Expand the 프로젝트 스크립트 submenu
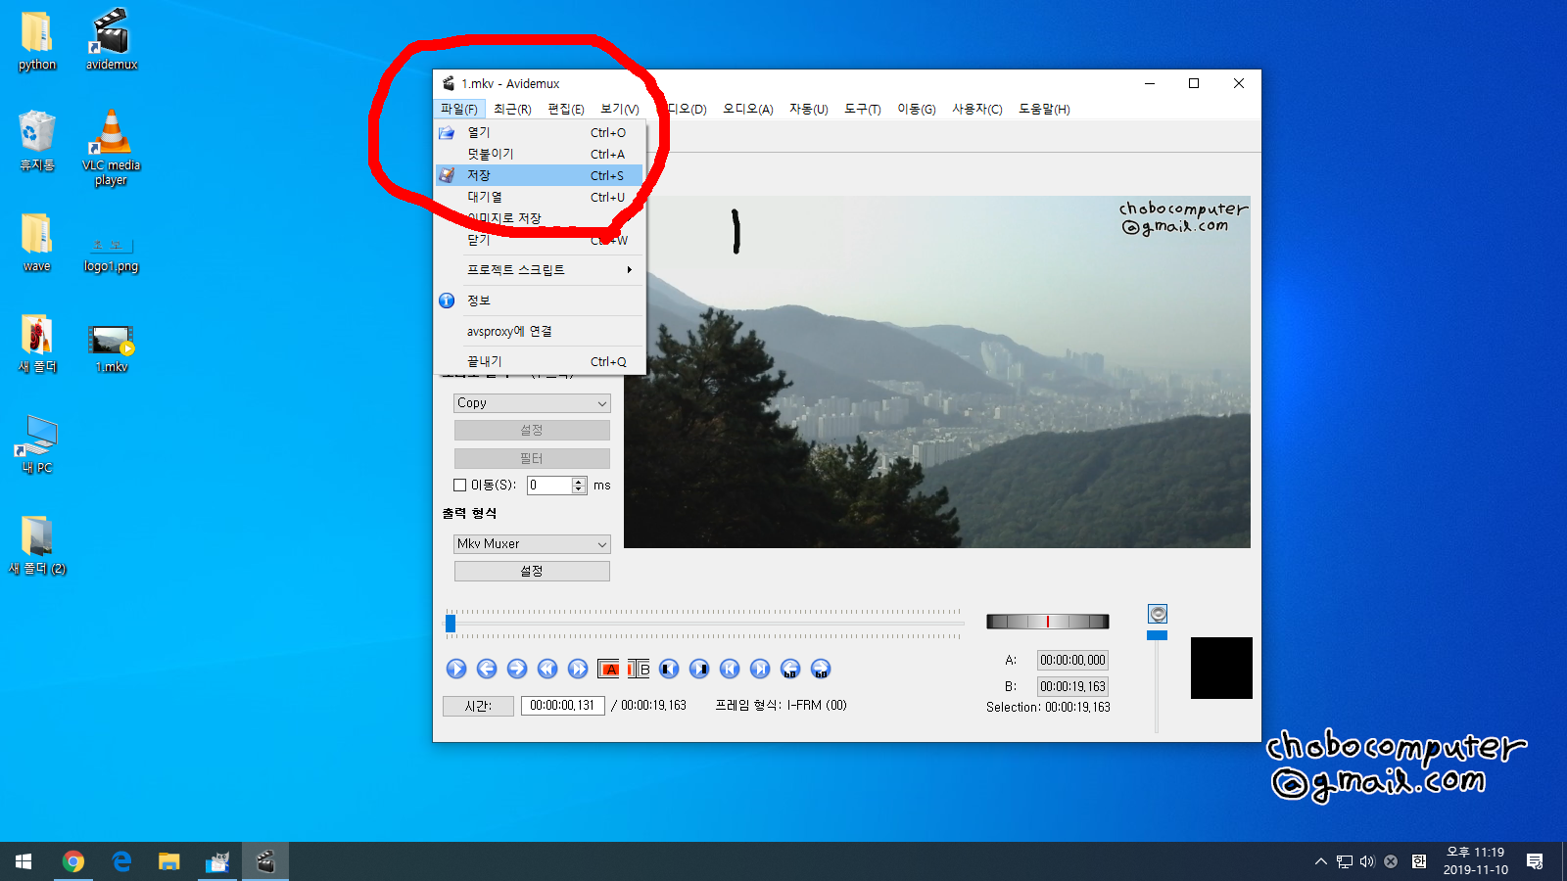The height and width of the screenshot is (881, 1567). 540,269
